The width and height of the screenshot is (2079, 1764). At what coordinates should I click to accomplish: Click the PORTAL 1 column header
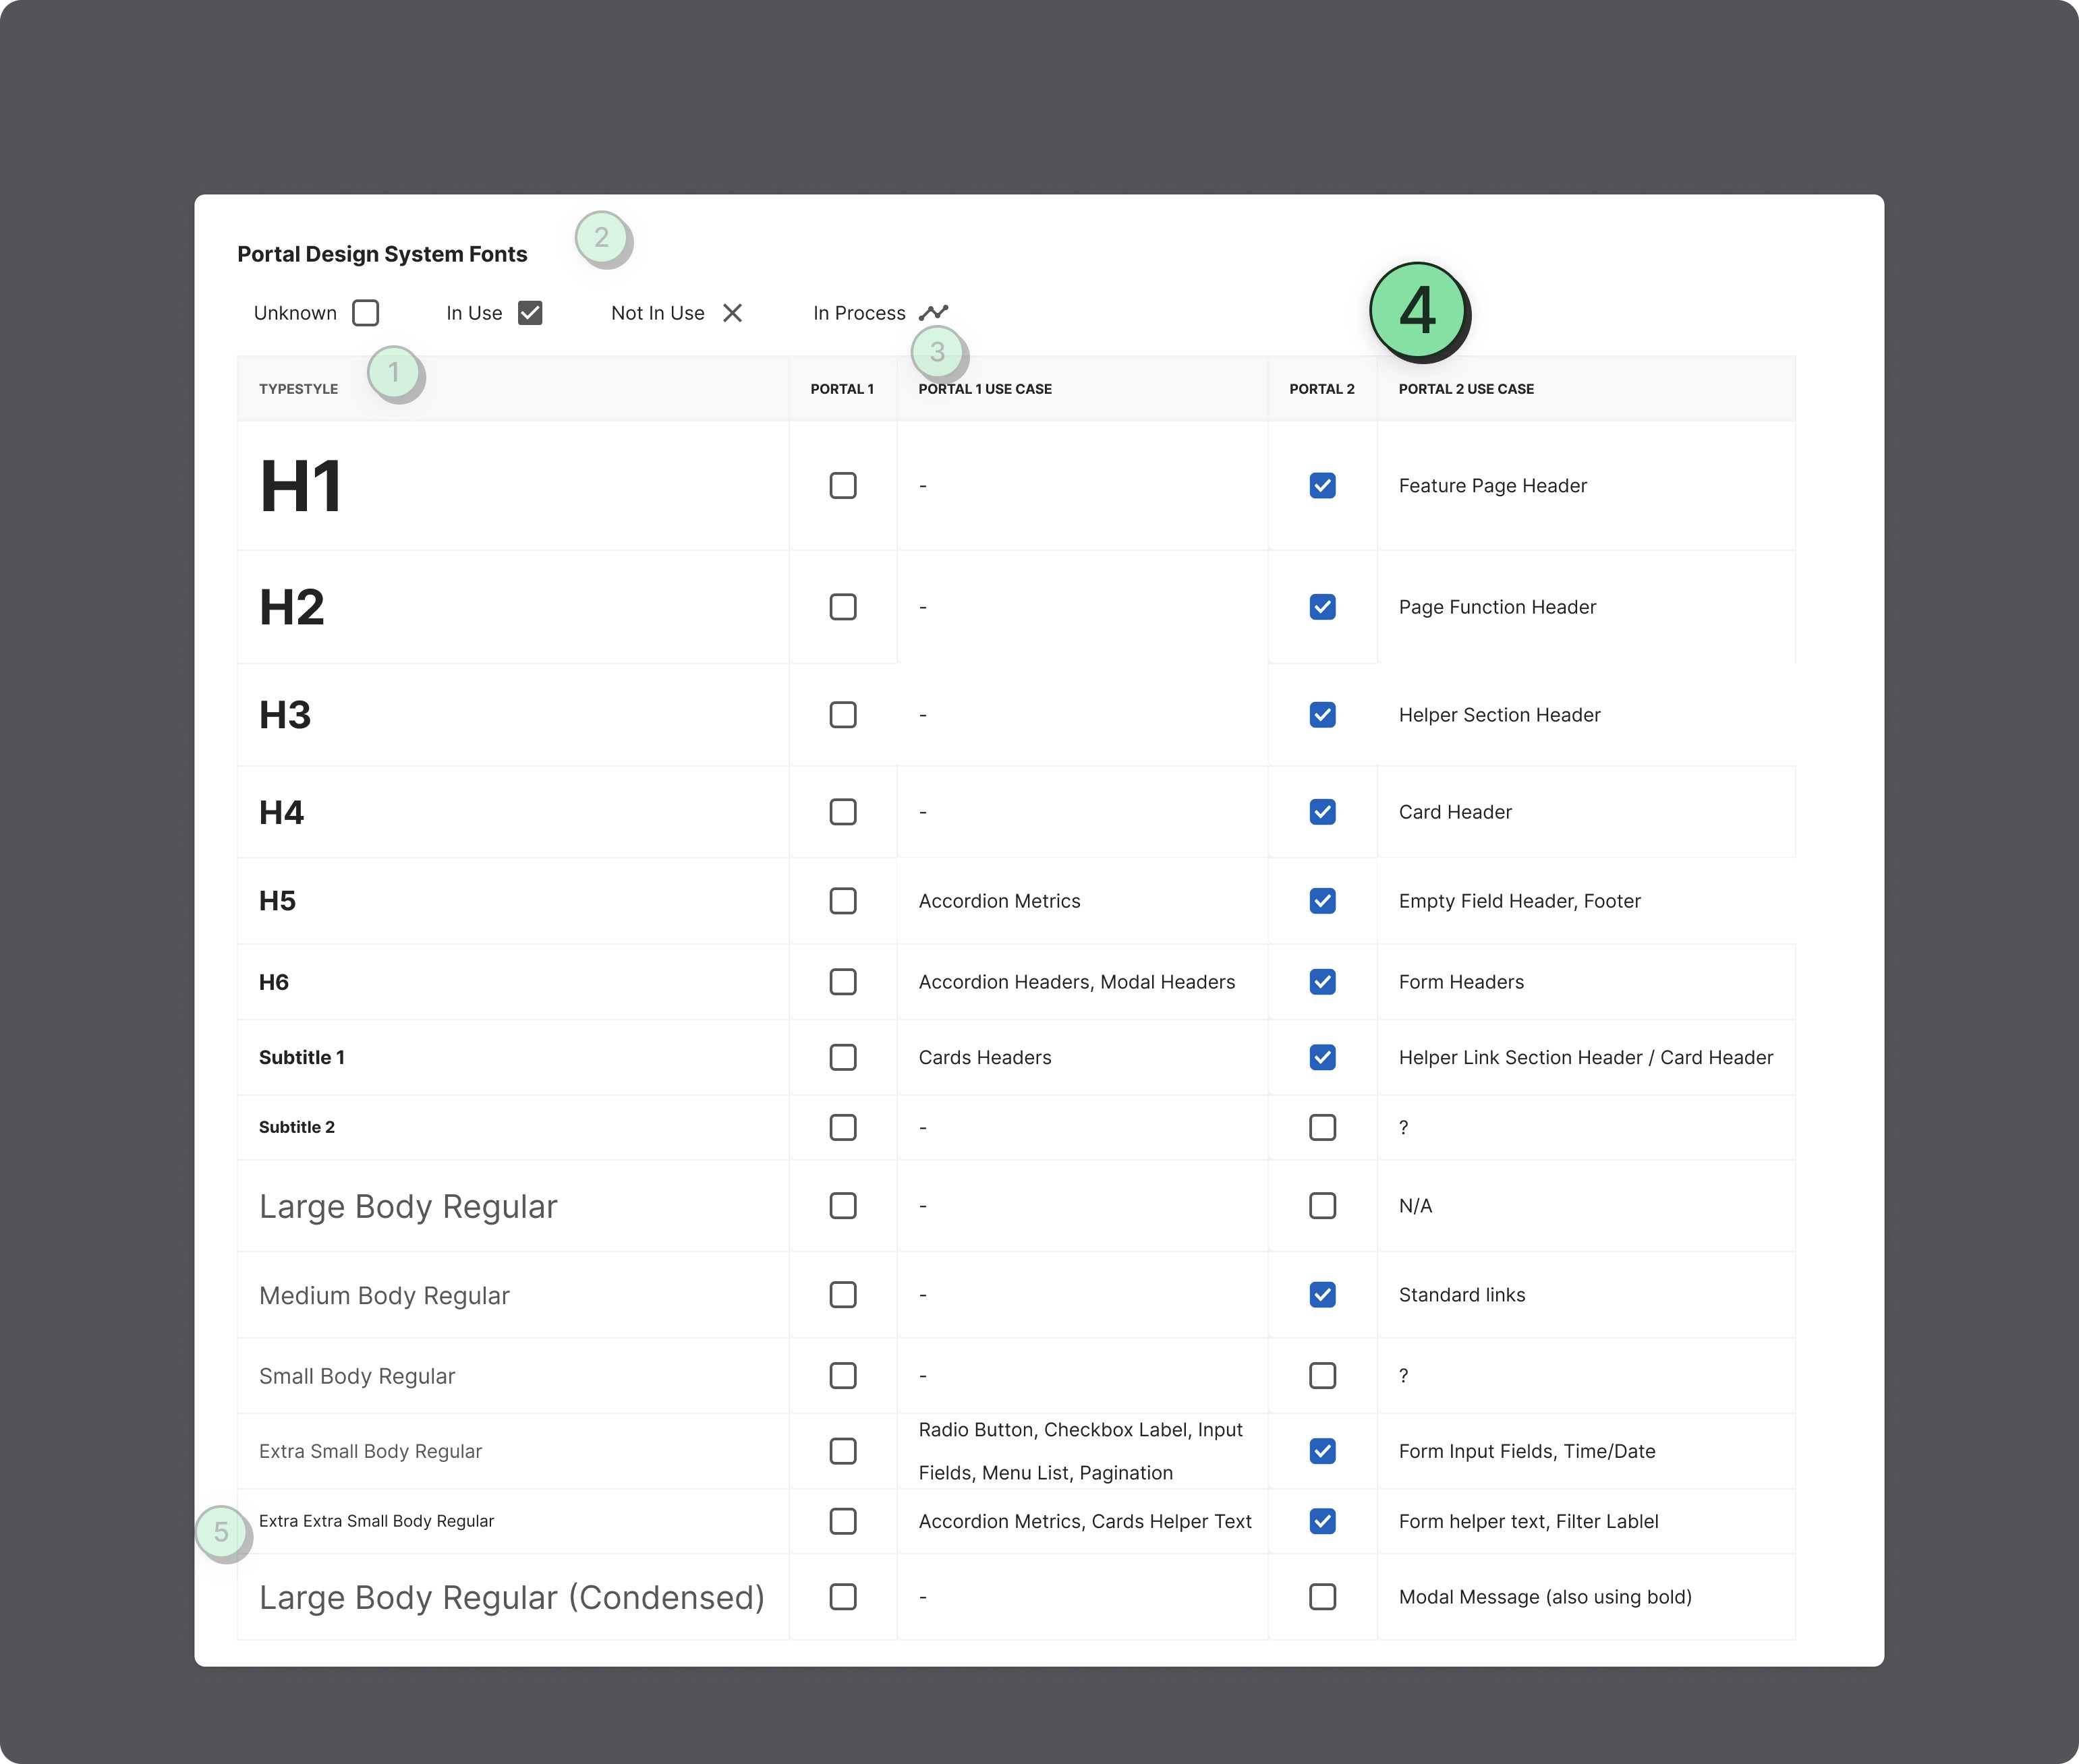(841, 389)
